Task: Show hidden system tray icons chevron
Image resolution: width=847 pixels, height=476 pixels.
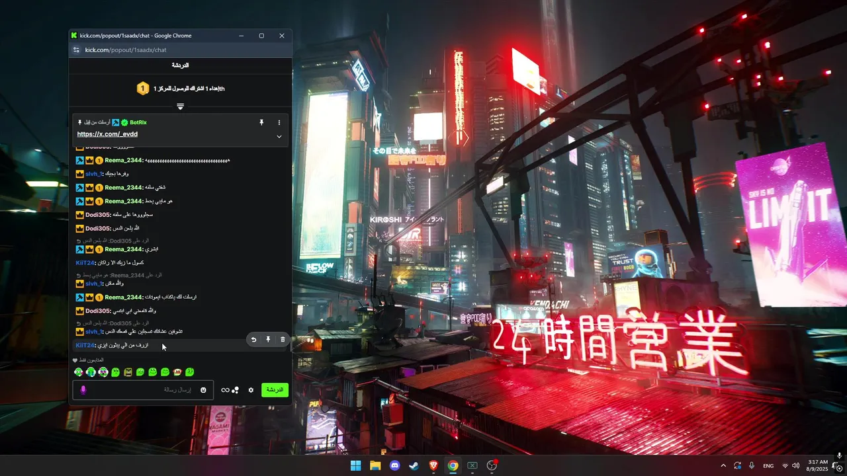Action: pos(723,465)
